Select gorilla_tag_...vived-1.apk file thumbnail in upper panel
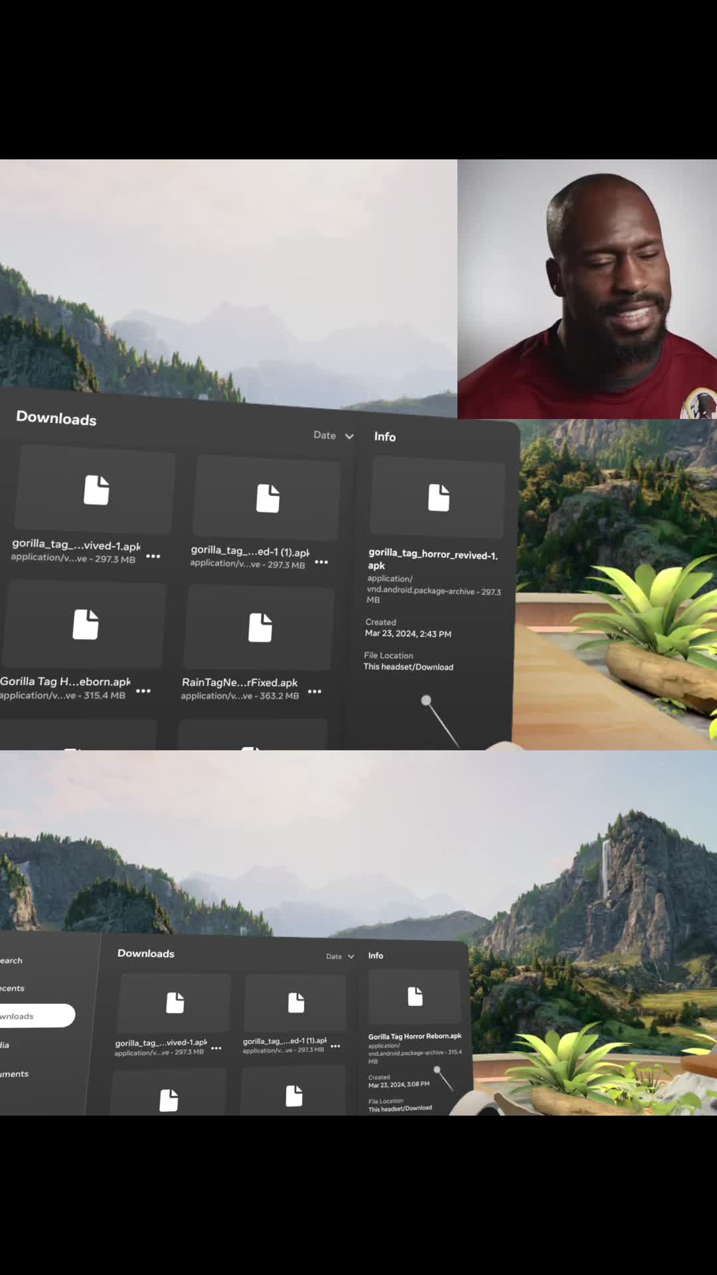This screenshot has width=717, height=1275. pos(96,490)
